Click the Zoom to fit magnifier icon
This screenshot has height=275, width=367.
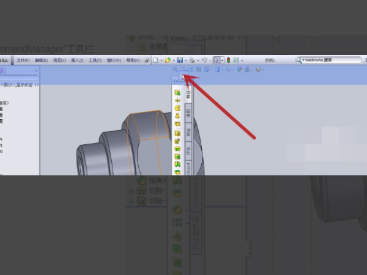pyautogui.click(x=175, y=70)
